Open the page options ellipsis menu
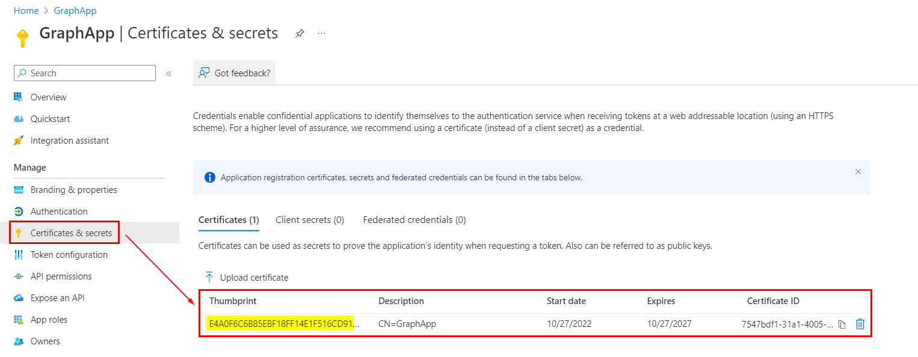 (x=321, y=33)
